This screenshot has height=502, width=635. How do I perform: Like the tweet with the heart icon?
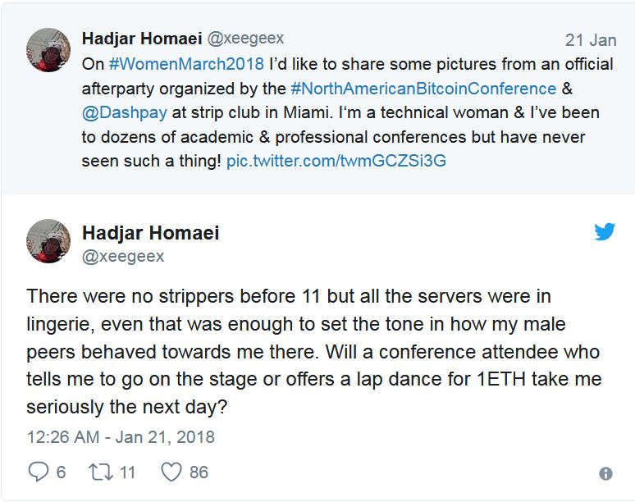171,472
